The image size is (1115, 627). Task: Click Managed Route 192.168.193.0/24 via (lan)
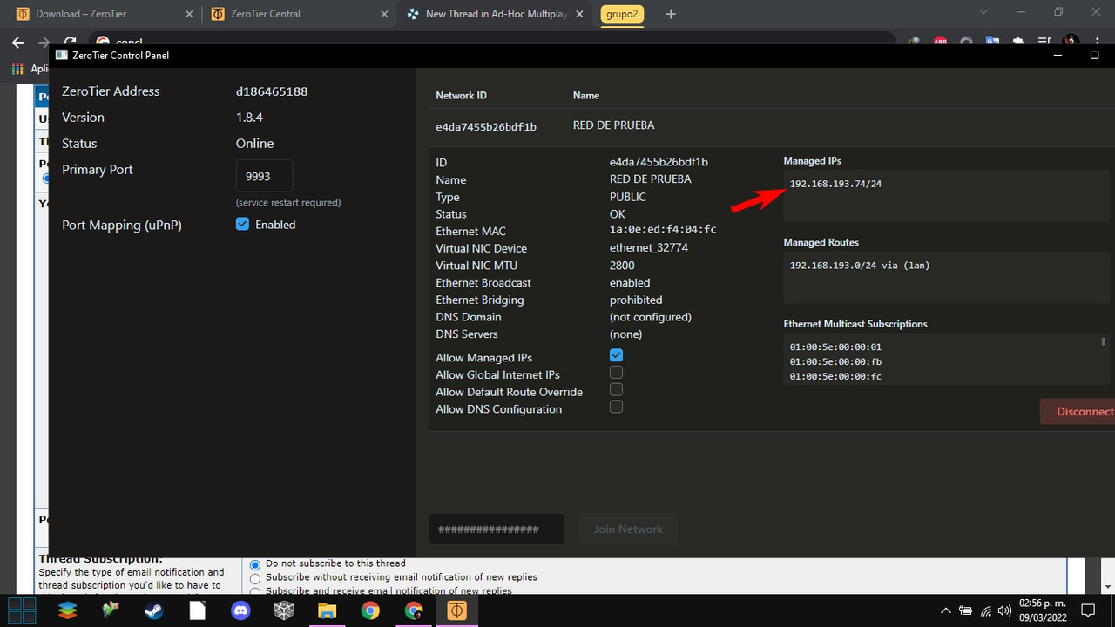click(x=860, y=266)
